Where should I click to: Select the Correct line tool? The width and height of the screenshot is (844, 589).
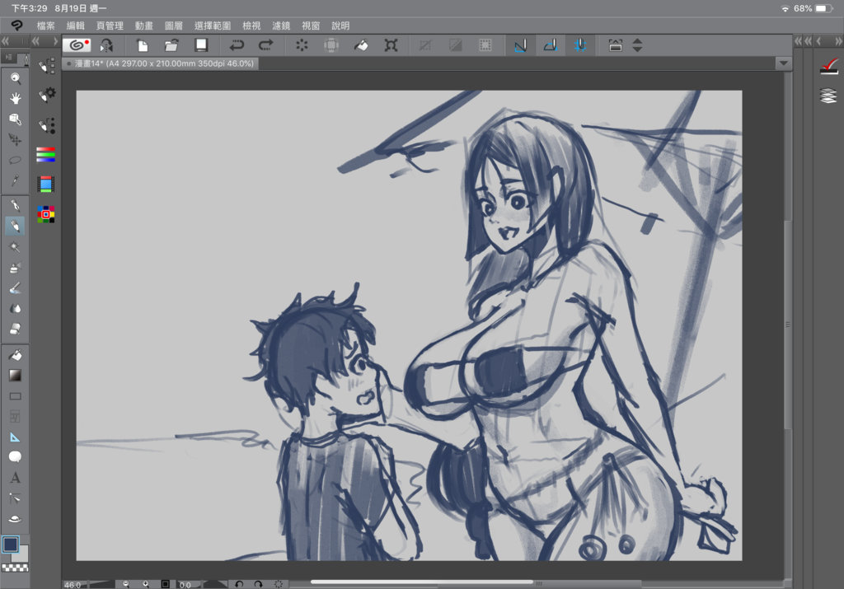15,498
